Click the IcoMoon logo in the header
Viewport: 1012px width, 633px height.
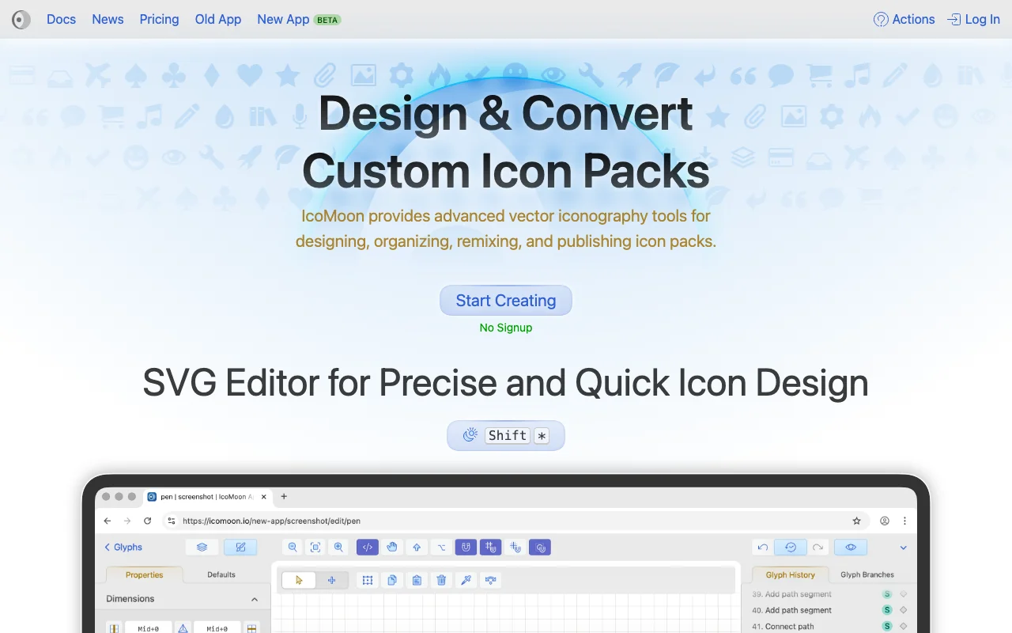tap(21, 19)
